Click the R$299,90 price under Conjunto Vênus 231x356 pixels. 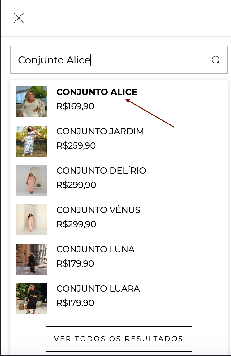76,224
